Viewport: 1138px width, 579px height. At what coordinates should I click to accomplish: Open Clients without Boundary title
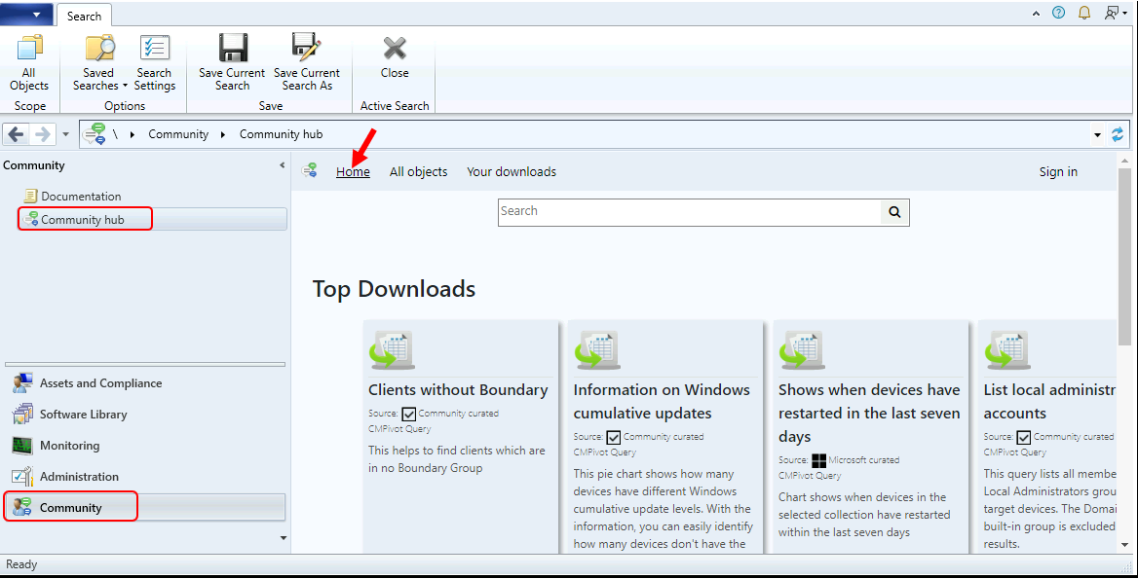click(x=458, y=390)
